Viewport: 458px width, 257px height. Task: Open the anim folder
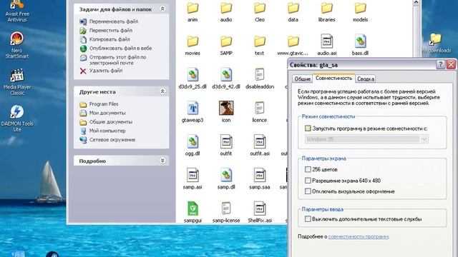pyautogui.click(x=193, y=12)
